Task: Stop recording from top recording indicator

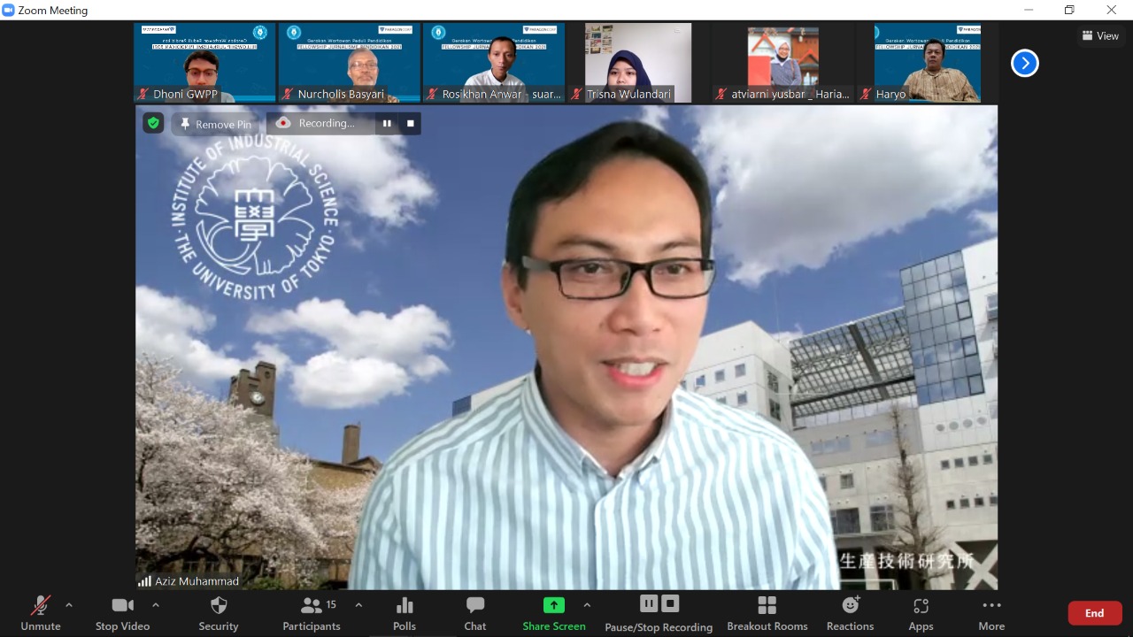Action: (x=411, y=124)
